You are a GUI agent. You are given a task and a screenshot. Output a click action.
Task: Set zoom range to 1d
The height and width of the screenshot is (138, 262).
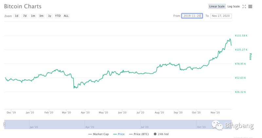point(17,16)
